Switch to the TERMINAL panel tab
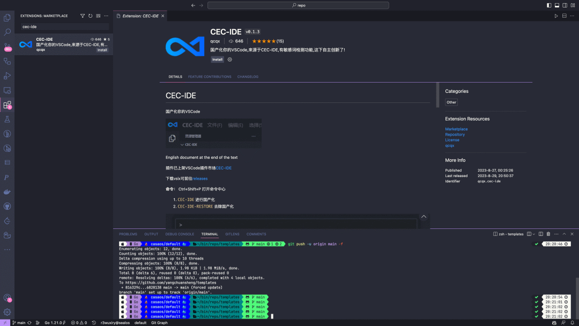 click(x=210, y=234)
